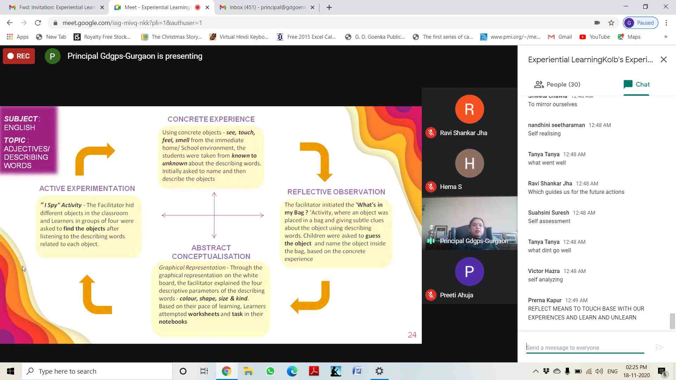Click Prerna Kapur's chat message
The height and width of the screenshot is (380, 676).
click(586, 313)
